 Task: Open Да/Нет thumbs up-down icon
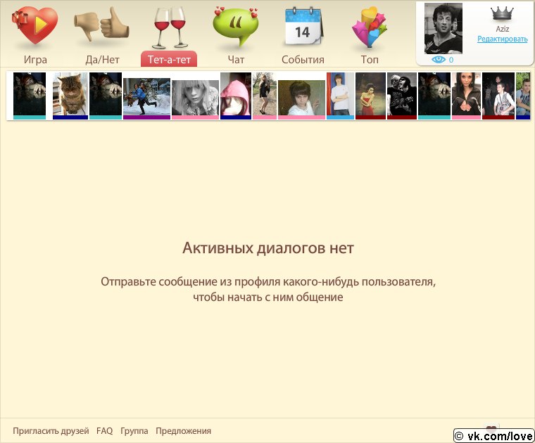pos(102,26)
